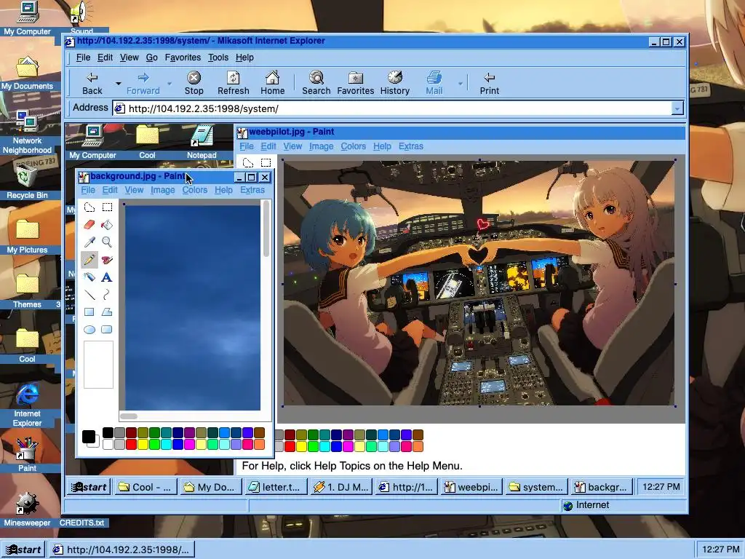The height and width of the screenshot is (559, 745).
Task: Switch to backgr... taskbar button
Action: 602,487
